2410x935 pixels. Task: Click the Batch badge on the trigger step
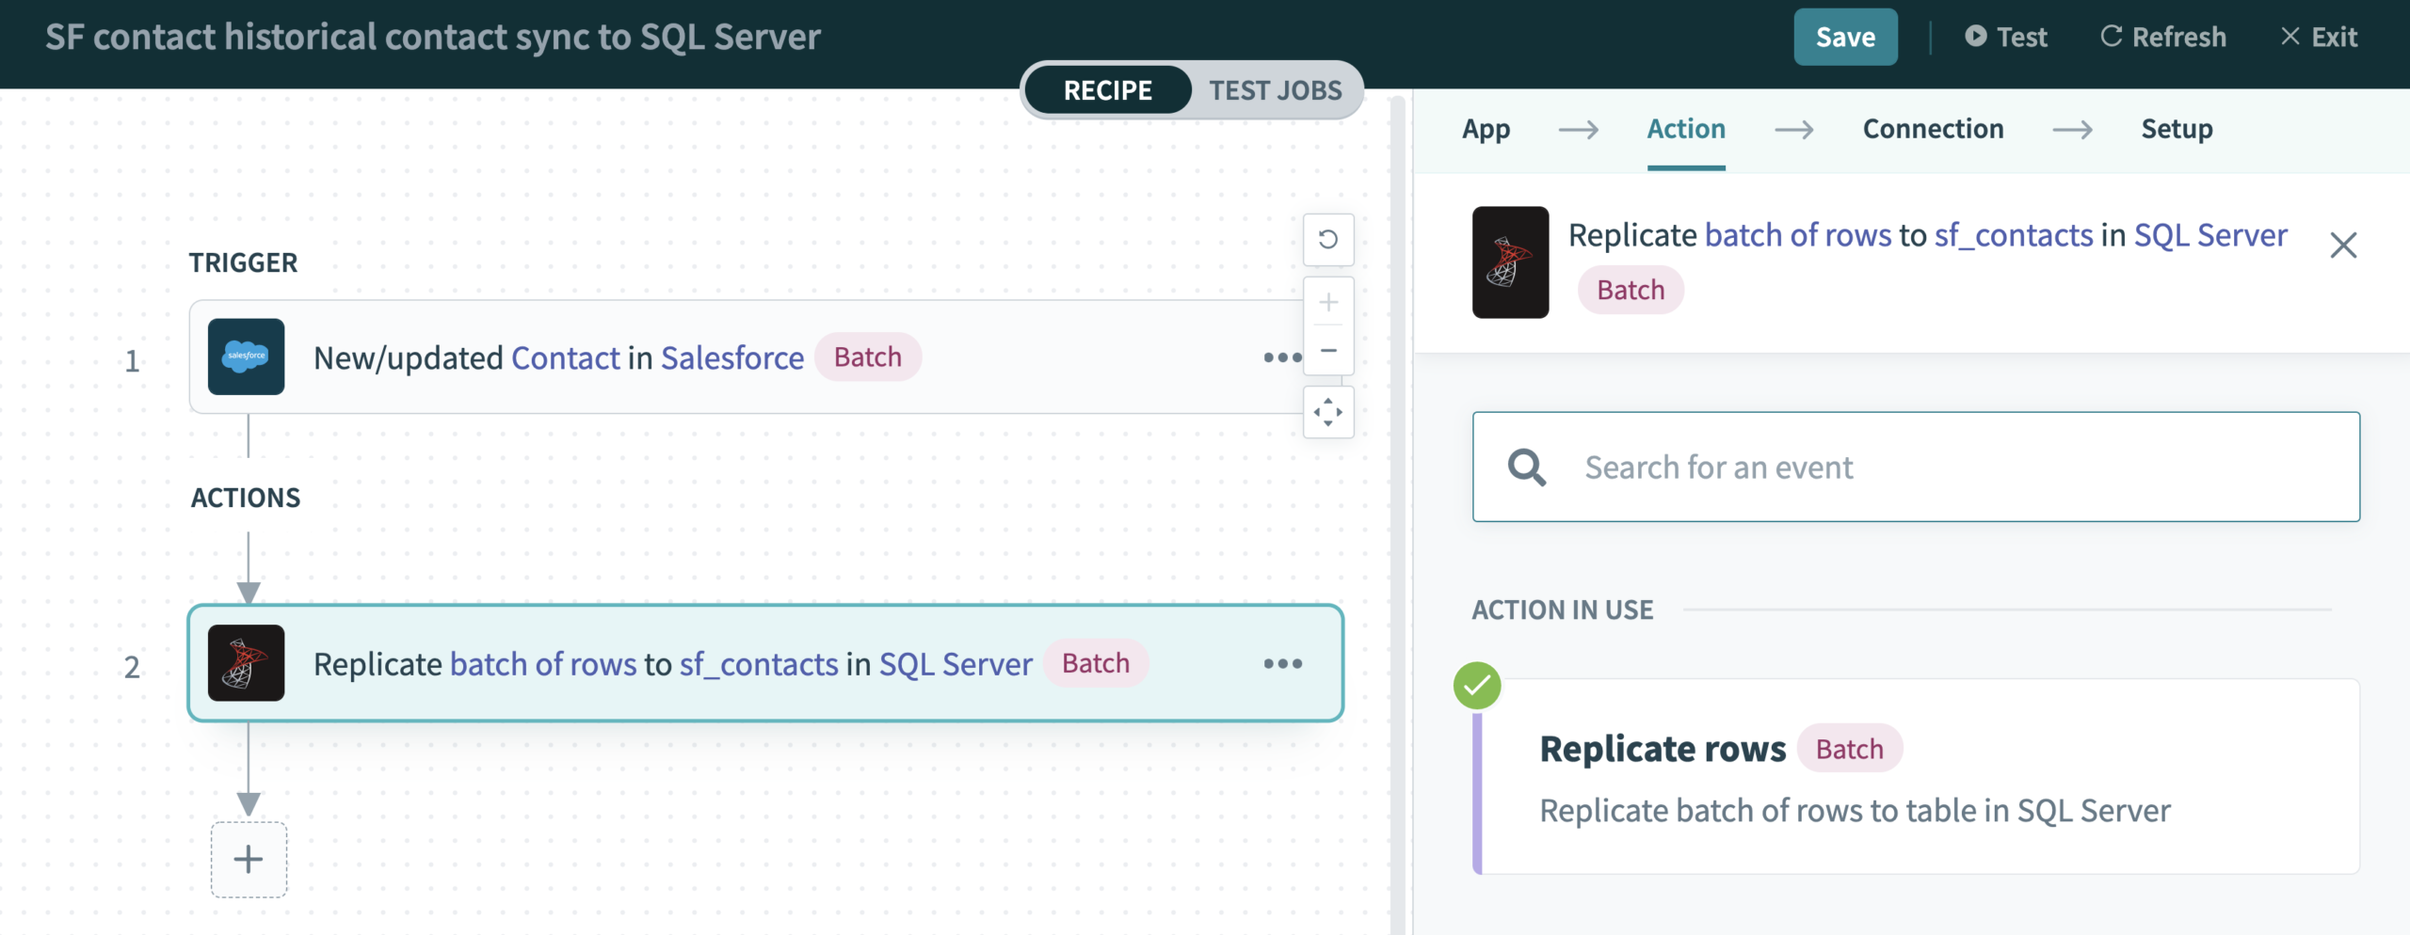pyautogui.click(x=867, y=357)
